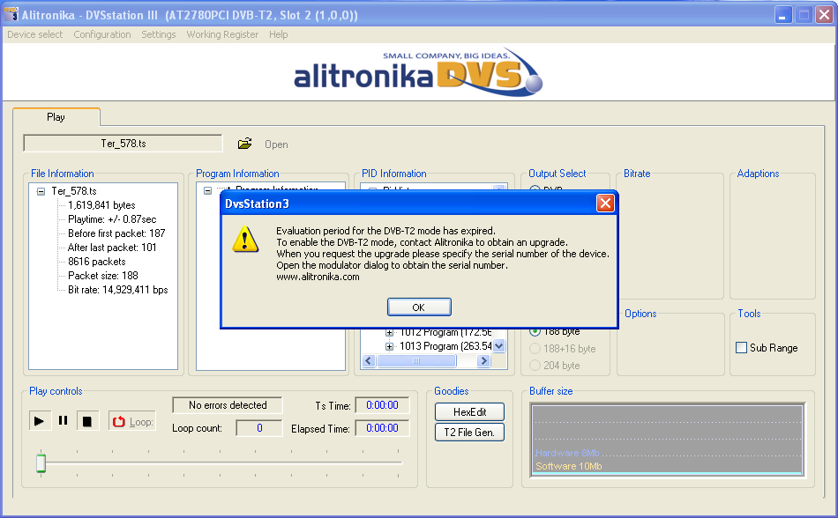Open the Working Register menu
The height and width of the screenshot is (518, 838).
point(222,34)
